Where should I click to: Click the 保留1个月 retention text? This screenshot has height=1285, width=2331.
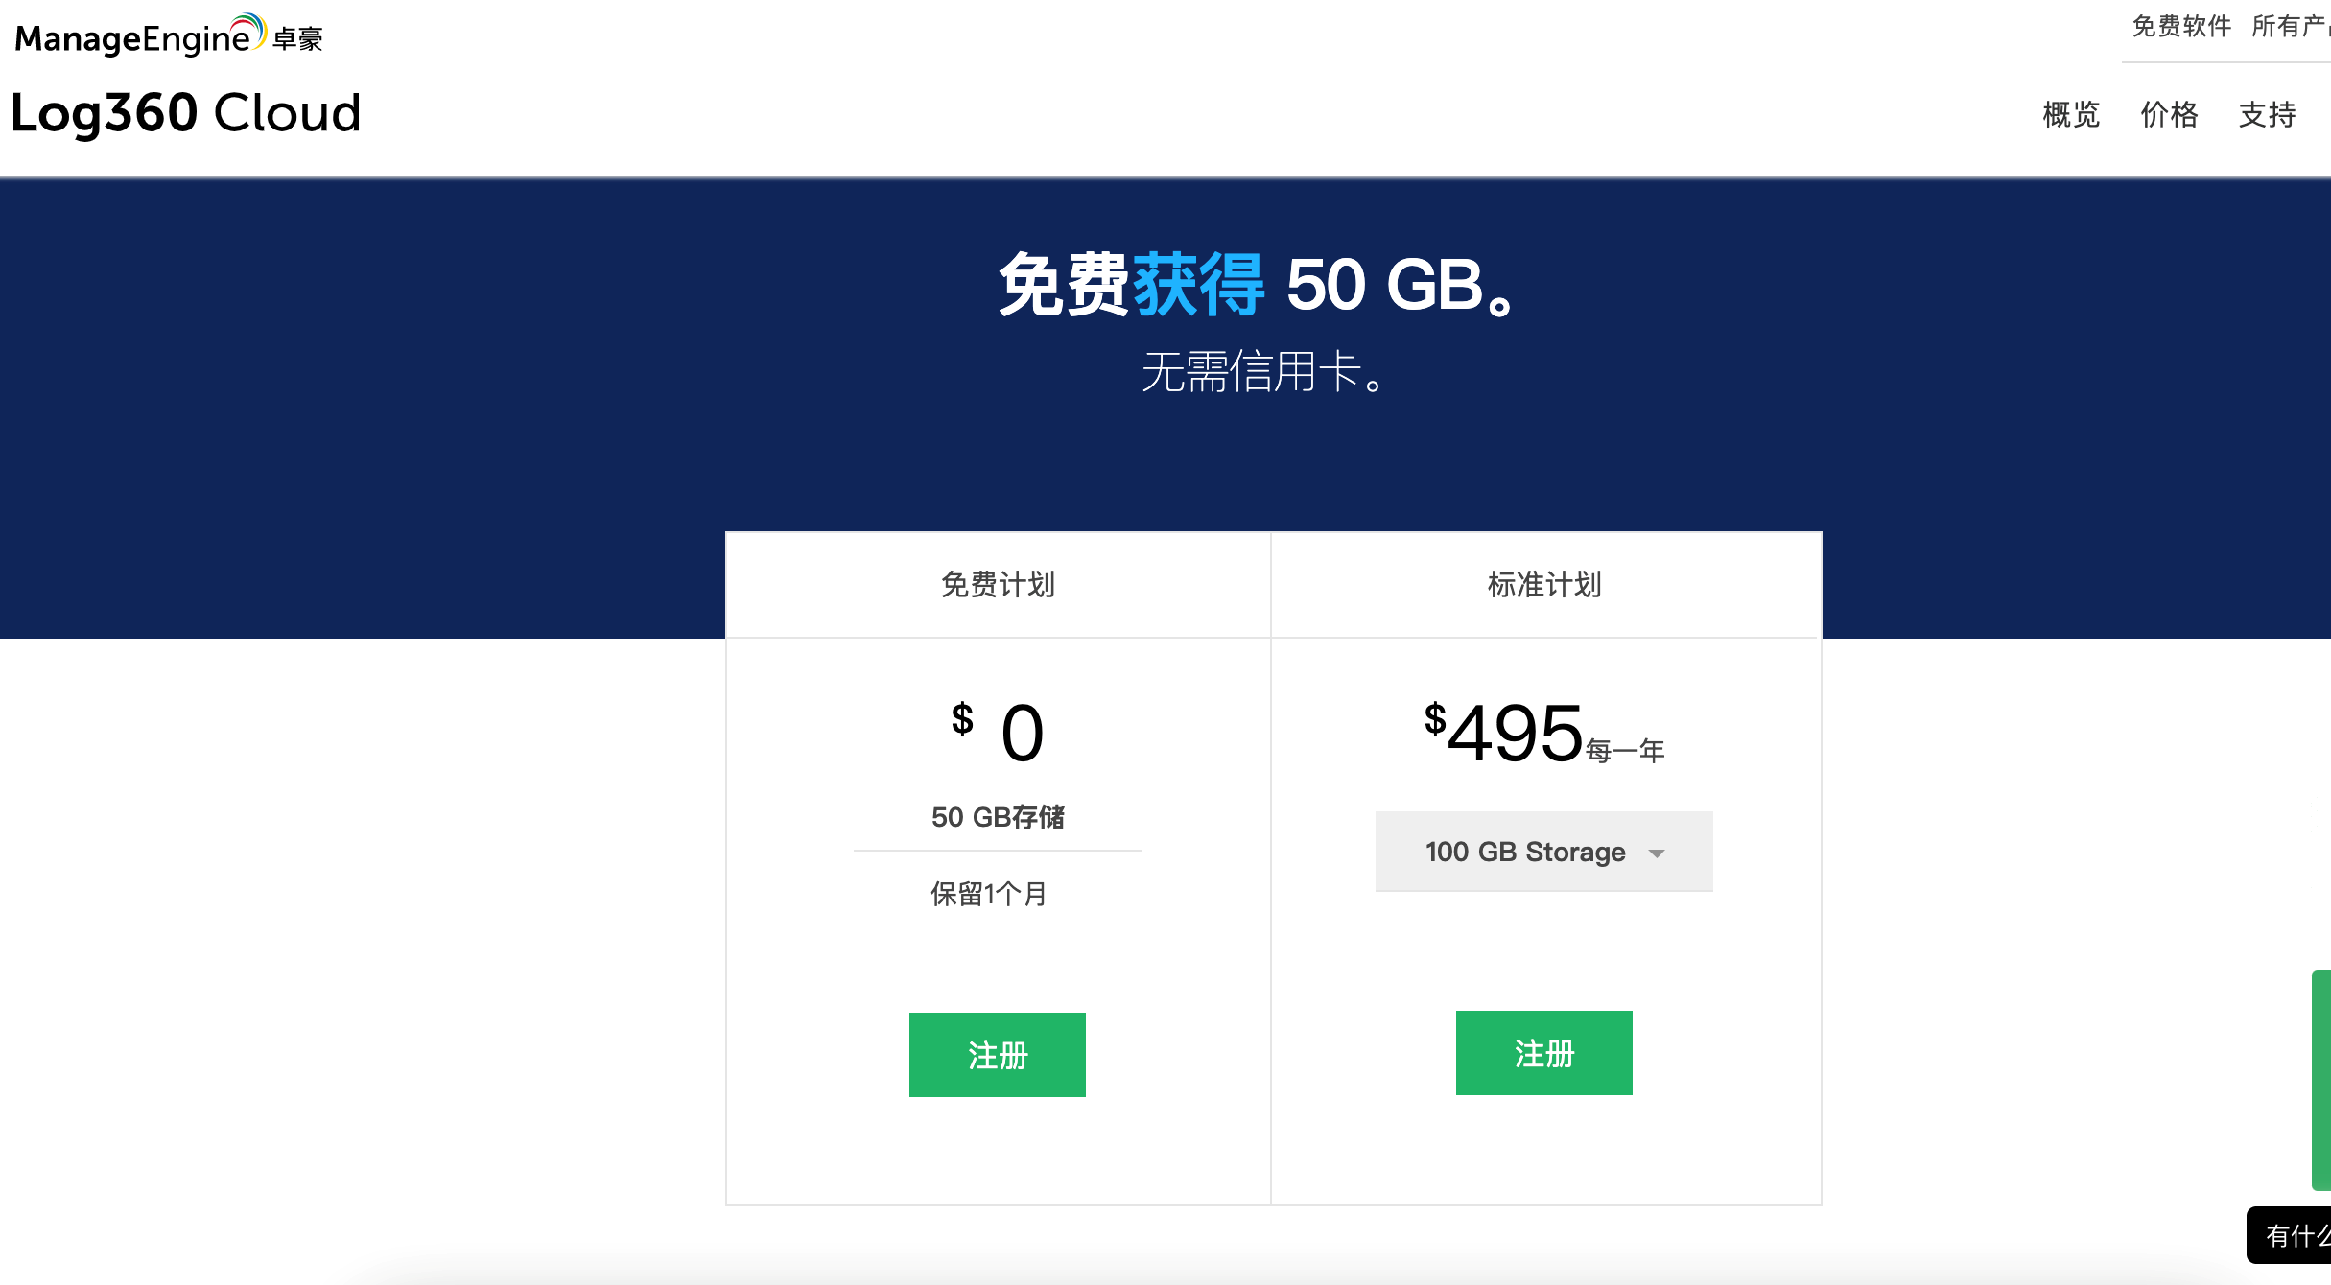click(x=988, y=894)
